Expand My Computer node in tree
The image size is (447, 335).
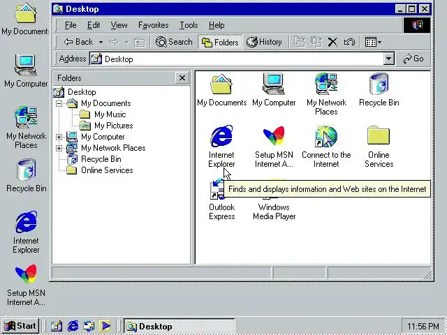(x=59, y=137)
